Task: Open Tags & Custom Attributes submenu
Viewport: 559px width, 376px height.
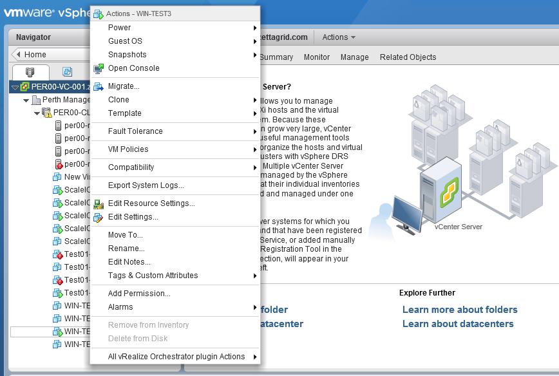Action: 175,276
